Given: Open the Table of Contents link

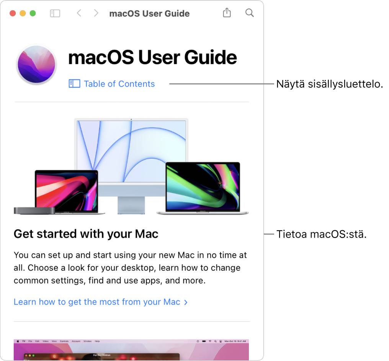Looking at the screenshot, I should pyautogui.click(x=119, y=84).
